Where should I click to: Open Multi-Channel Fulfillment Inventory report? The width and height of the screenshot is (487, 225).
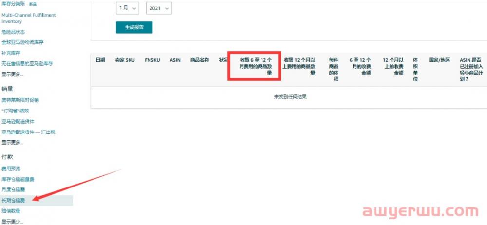click(29, 18)
